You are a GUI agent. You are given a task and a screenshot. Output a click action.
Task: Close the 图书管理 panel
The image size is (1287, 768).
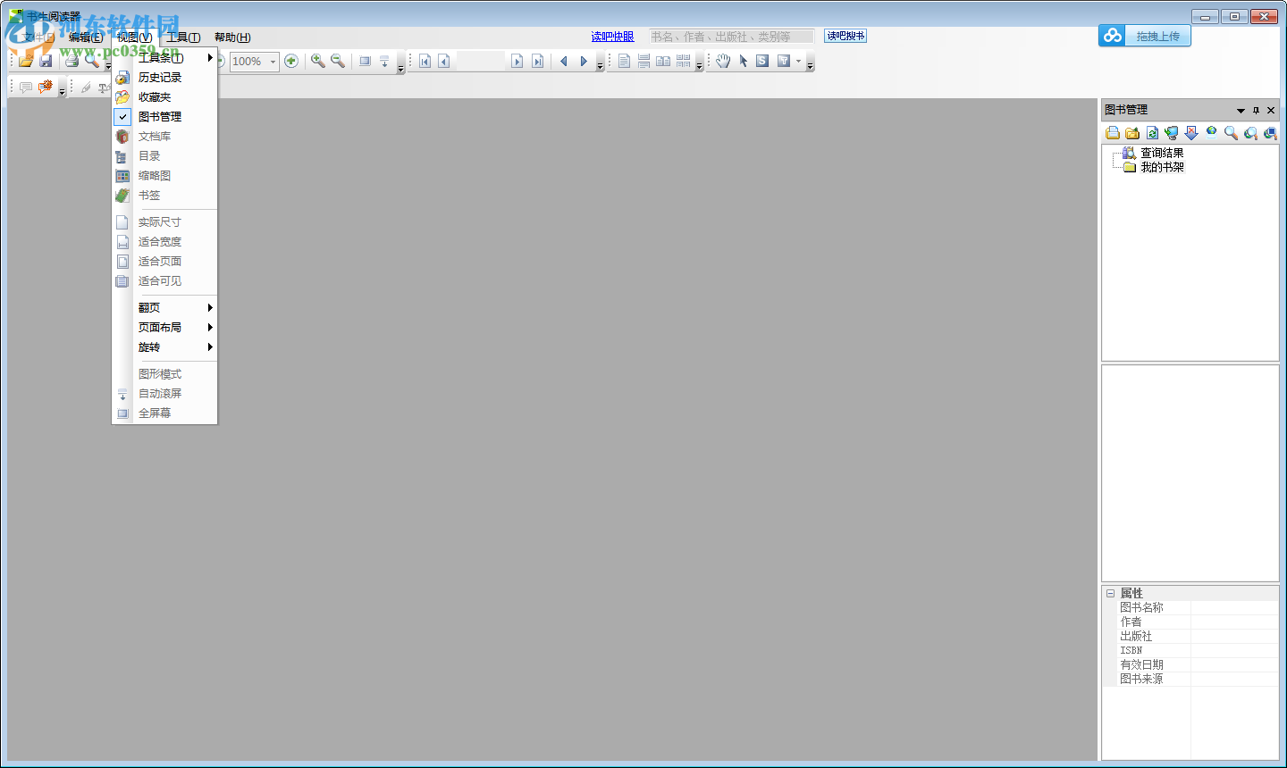tap(1271, 110)
